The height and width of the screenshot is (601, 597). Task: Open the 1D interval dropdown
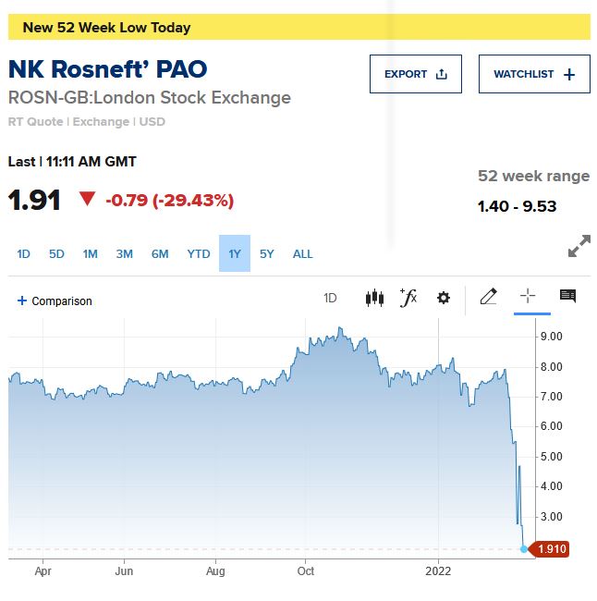click(330, 298)
